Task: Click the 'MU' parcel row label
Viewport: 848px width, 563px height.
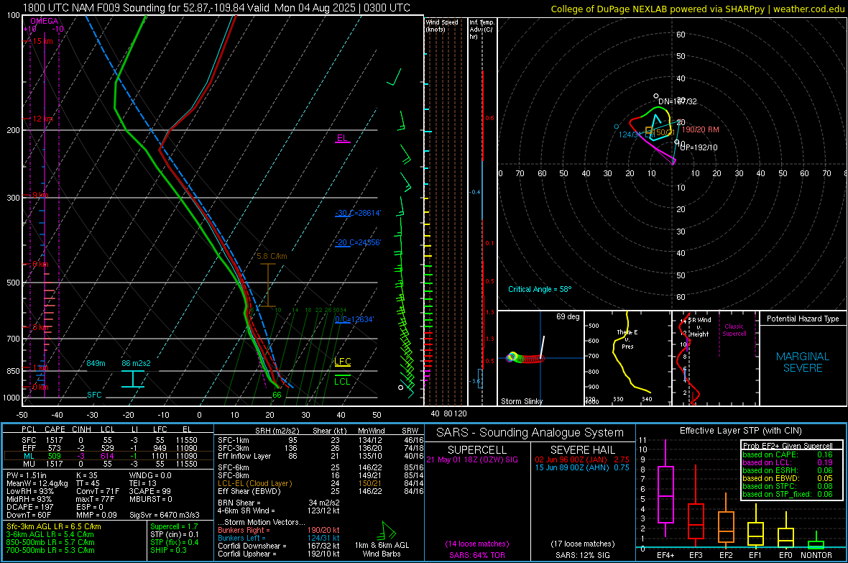Action: 29,464
